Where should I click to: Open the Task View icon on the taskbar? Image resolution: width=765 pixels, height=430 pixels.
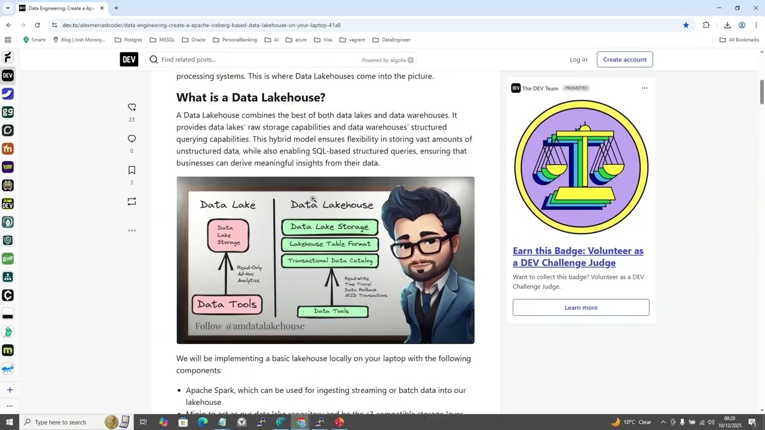[143, 422]
